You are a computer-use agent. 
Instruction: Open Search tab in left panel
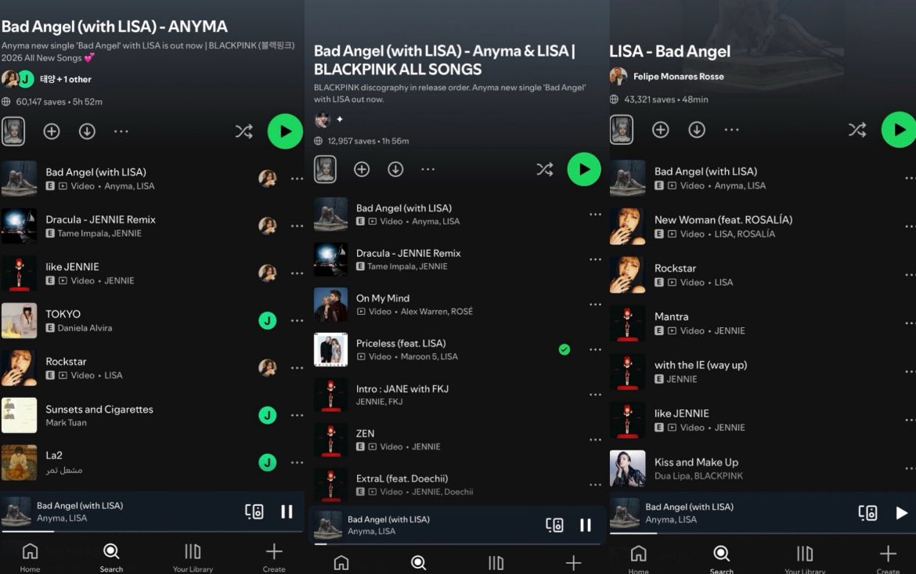[x=111, y=558]
